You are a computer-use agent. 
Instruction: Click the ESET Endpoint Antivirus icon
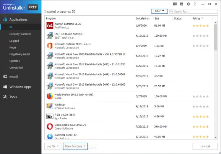pos(50,36)
